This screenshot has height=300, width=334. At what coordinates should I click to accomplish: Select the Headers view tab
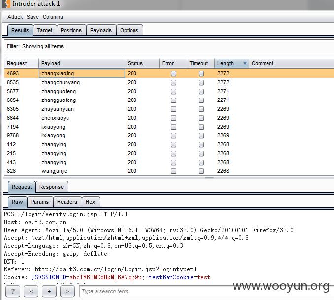pyautogui.click(x=67, y=202)
